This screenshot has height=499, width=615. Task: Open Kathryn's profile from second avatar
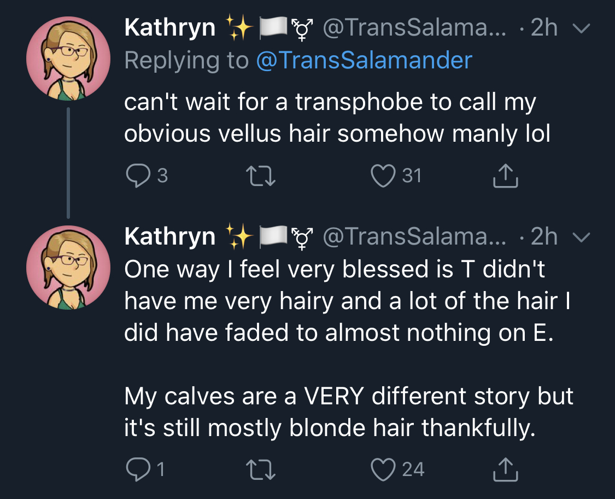click(x=68, y=267)
